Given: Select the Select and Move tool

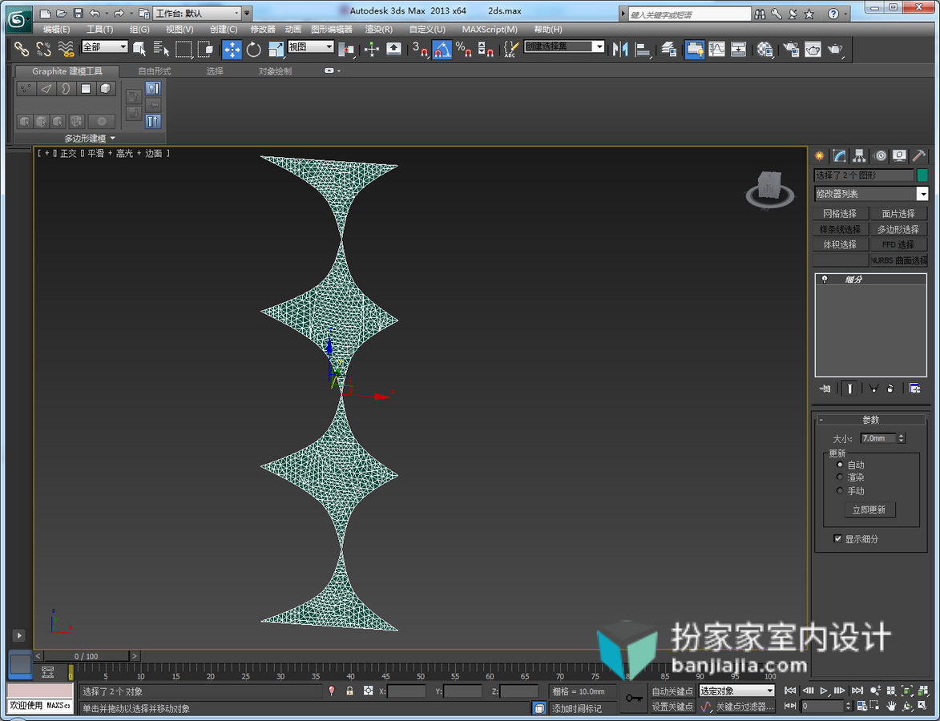Looking at the screenshot, I should (x=232, y=49).
